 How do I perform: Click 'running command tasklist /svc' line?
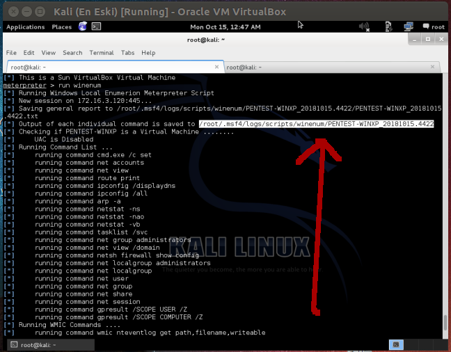click(91, 232)
